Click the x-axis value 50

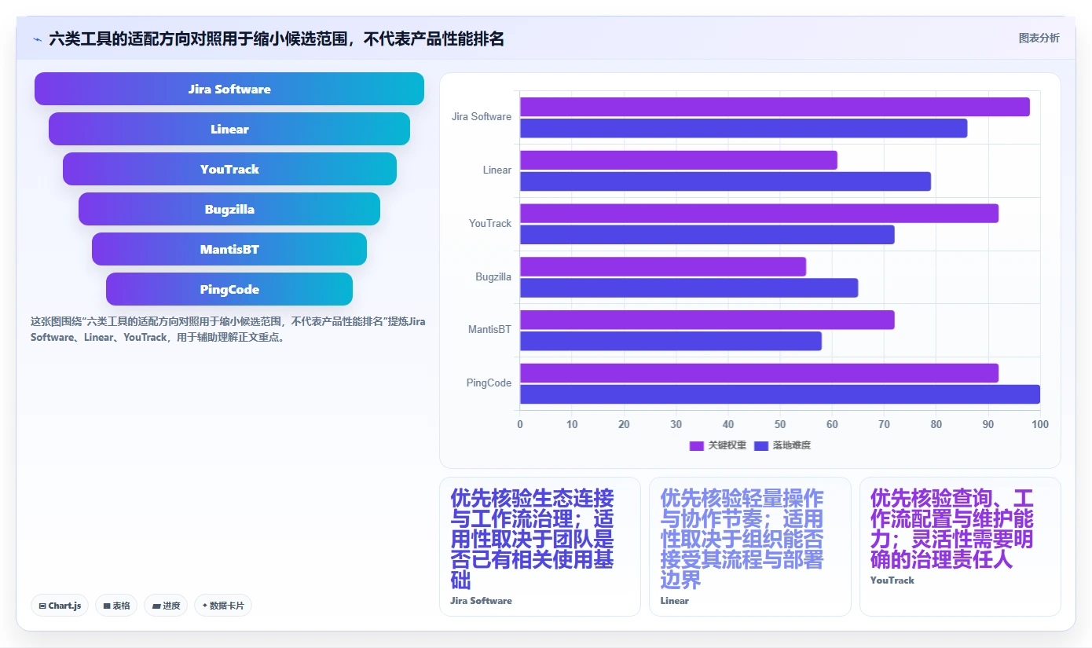pyautogui.click(x=780, y=424)
